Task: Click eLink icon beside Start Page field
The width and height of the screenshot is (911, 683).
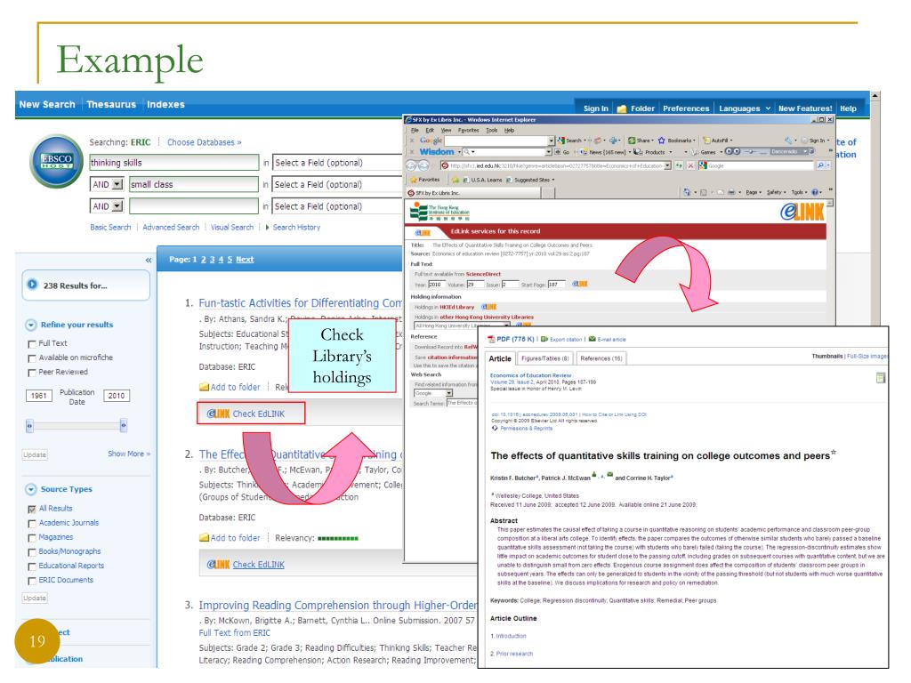Action: (580, 284)
